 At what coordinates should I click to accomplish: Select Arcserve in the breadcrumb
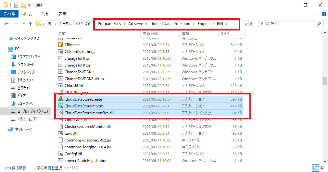coord(135,24)
